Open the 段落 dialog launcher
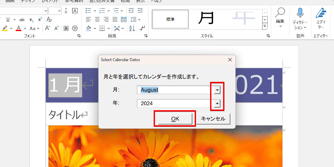Screen dimensions: 334x167 [146, 36]
